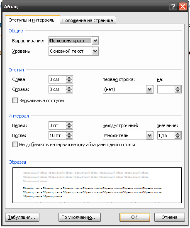Open the Табуляция... dialog button
This screenshot has height=228, width=190.
click(22, 217)
